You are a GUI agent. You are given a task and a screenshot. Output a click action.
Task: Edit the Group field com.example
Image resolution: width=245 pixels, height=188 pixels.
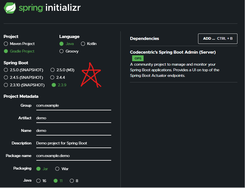pos(73,106)
